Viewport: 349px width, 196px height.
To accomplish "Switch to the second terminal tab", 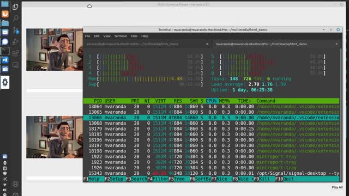I will coord(276,44).
